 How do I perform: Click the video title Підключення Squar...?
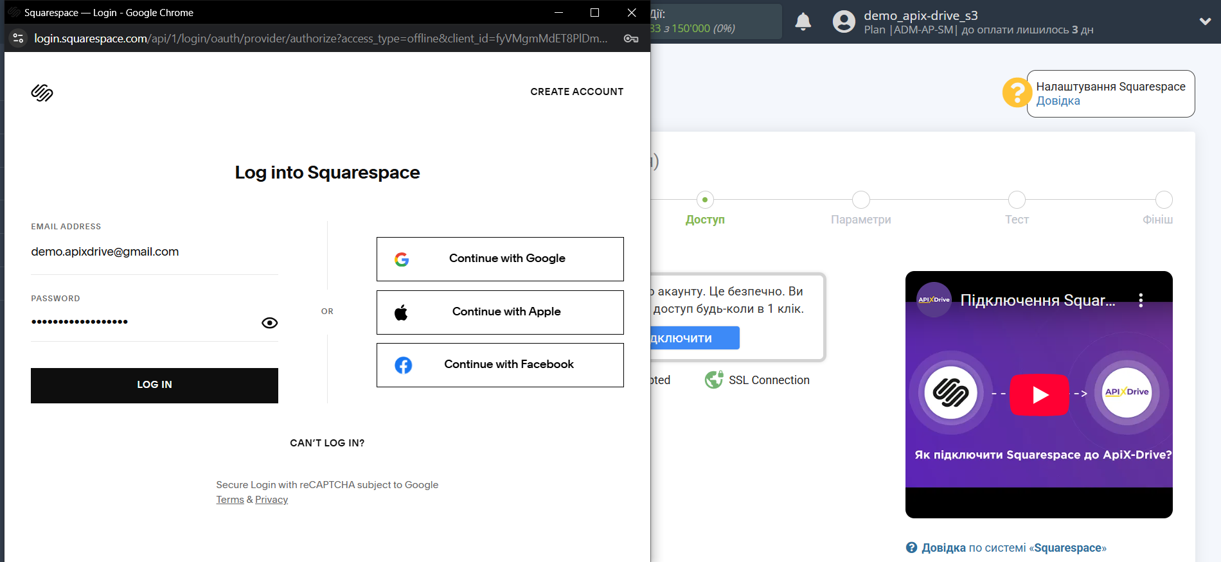click(x=1038, y=300)
